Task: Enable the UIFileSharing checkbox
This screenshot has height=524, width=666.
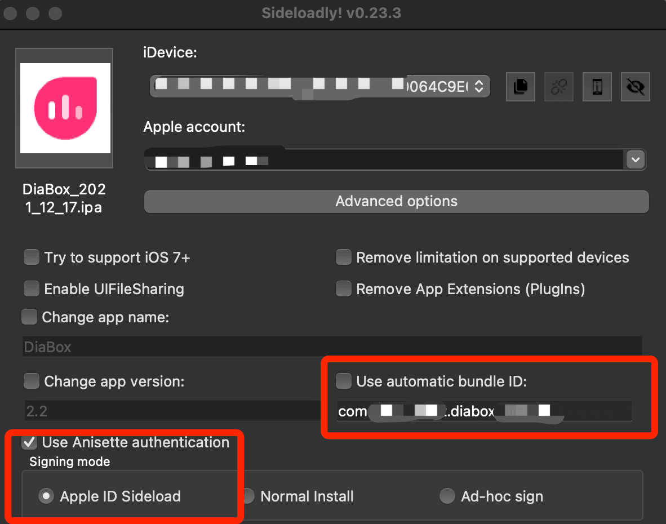Action: [32, 288]
